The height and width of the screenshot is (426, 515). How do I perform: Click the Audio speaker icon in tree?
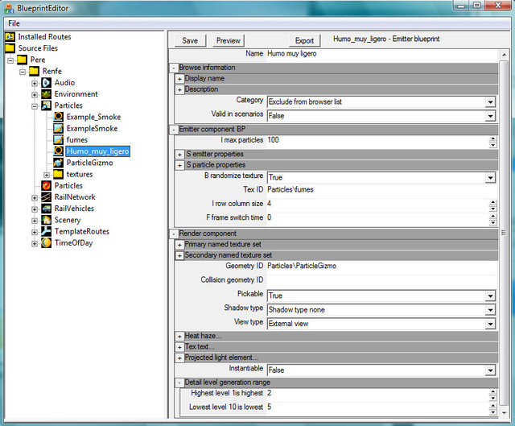coord(47,82)
